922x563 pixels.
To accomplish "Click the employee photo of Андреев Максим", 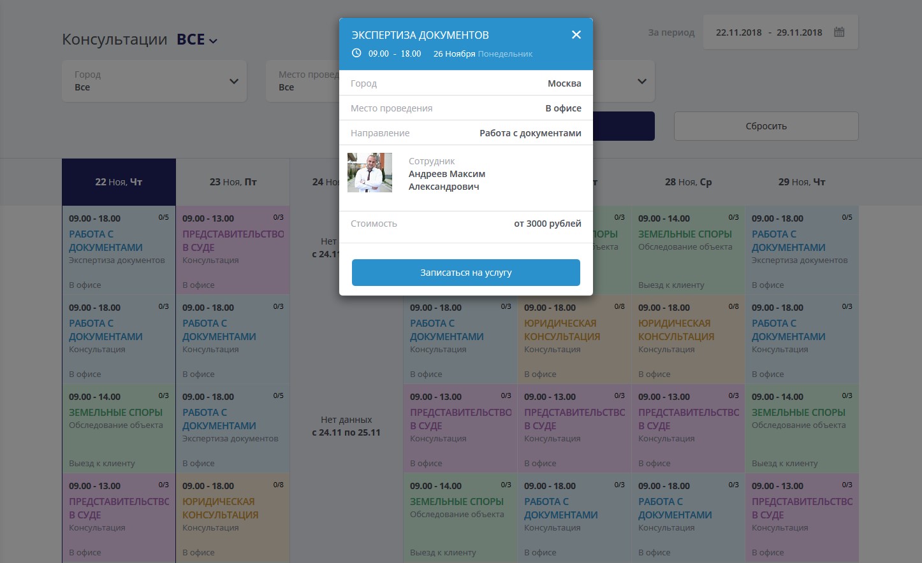I will tap(370, 173).
